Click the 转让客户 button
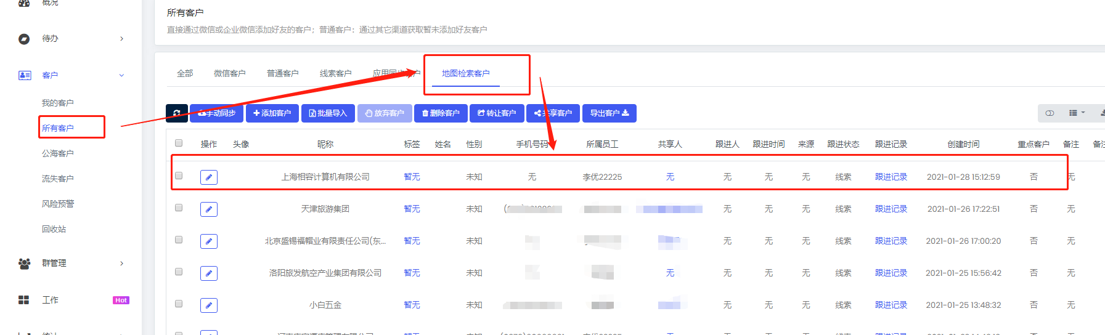 point(497,113)
